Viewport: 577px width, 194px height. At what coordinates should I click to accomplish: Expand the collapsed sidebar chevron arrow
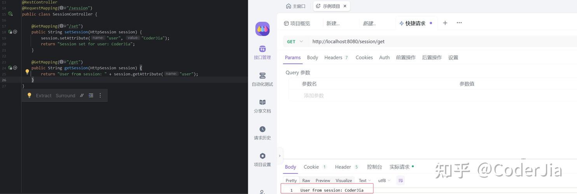(x=280, y=156)
